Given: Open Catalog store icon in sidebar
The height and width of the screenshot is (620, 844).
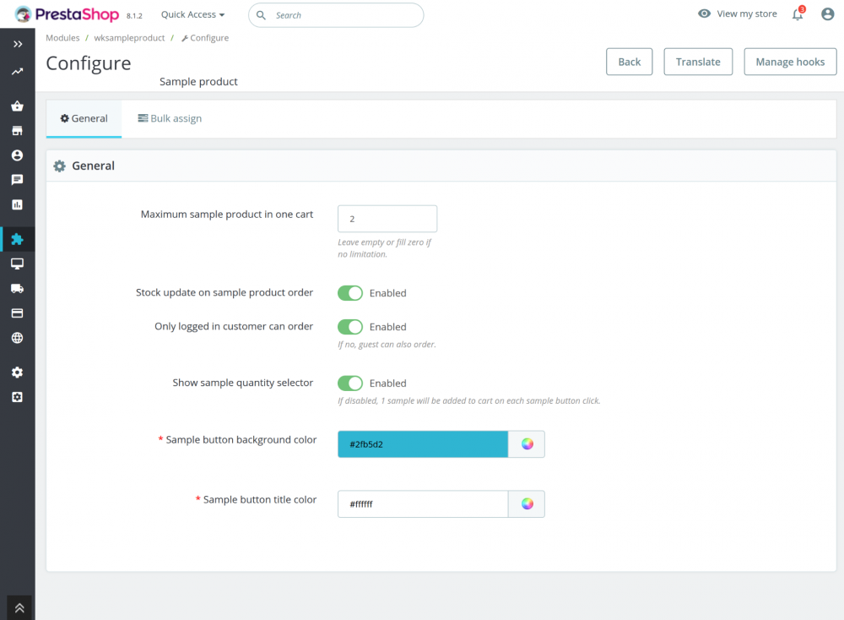Looking at the screenshot, I should tap(17, 131).
